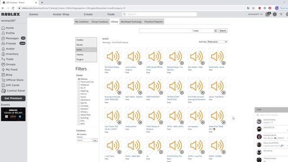Click the Roblox creator link

[x=80, y=137]
